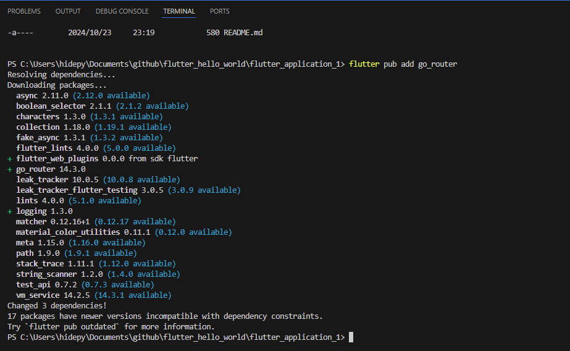Click '17 packages have newer versions' message

pyautogui.click(x=165, y=316)
